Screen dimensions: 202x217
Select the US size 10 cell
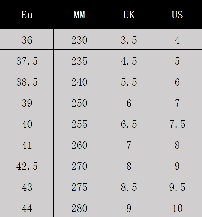point(177,208)
